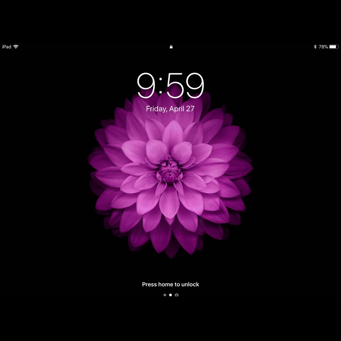Select the active white page dot
This screenshot has width=341, height=341.
170,295
